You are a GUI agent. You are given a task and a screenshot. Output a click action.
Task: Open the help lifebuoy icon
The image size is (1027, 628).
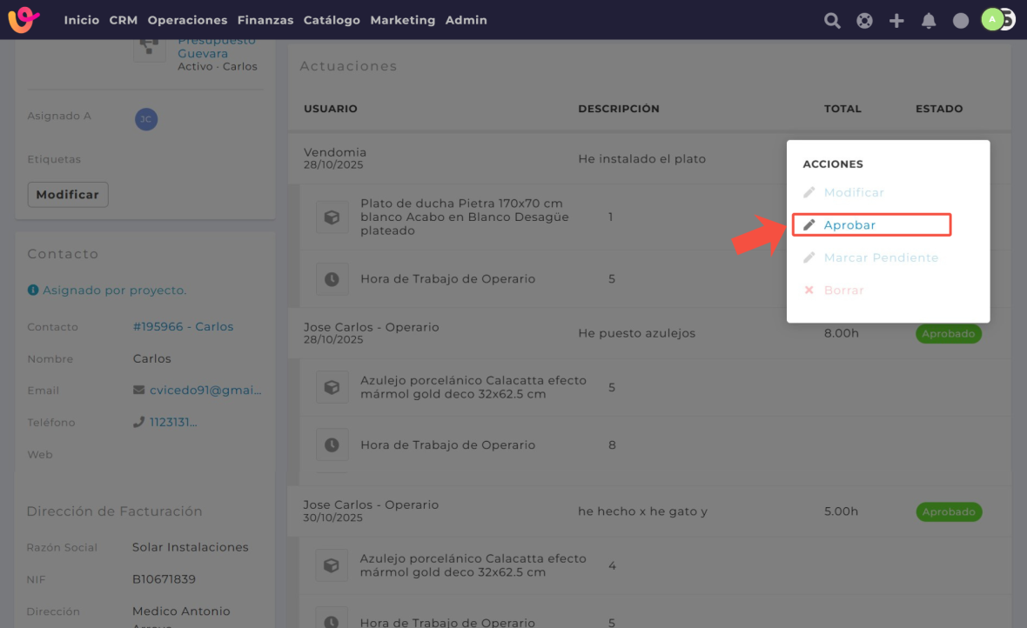pos(864,21)
